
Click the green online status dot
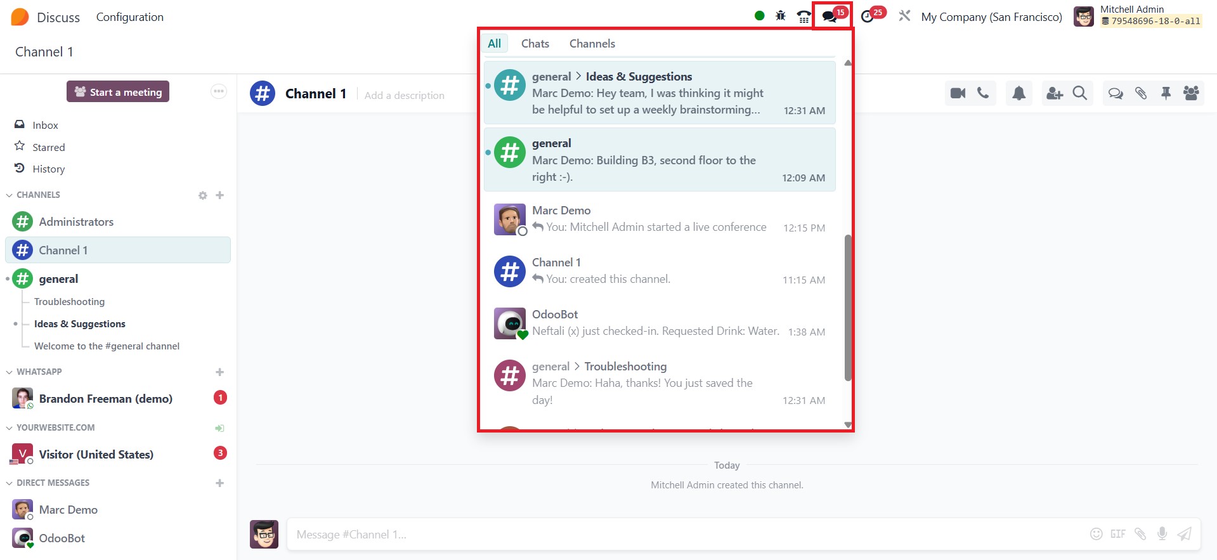[x=760, y=16]
